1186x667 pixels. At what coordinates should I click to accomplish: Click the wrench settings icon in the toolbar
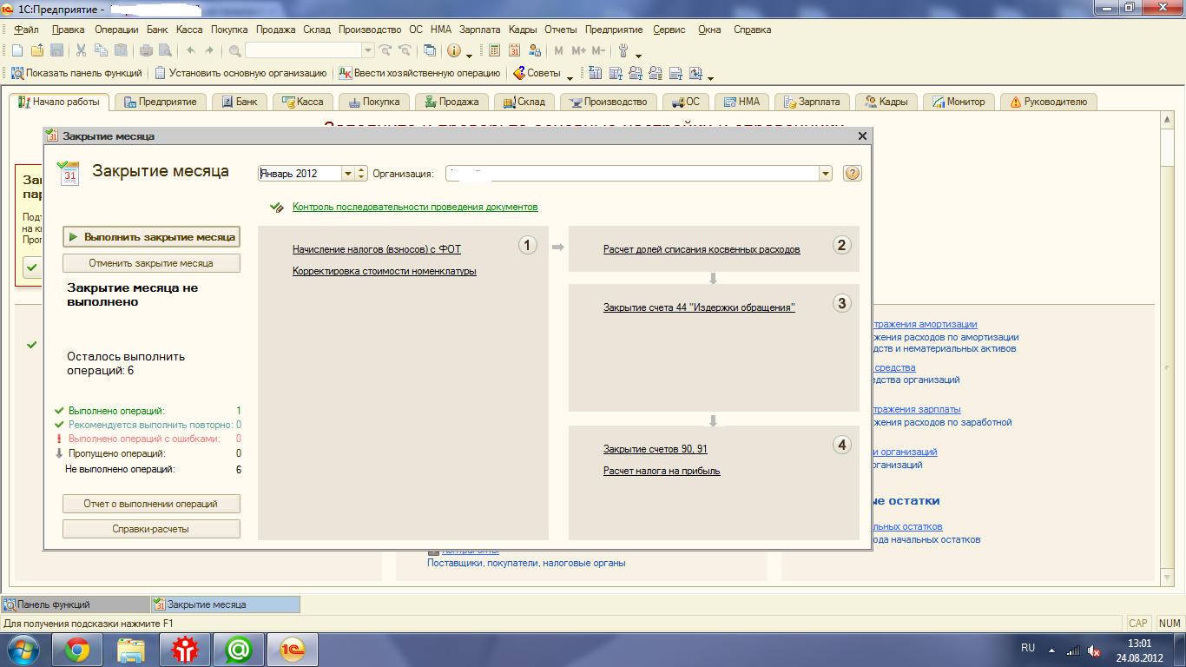click(x=623, y=50)
